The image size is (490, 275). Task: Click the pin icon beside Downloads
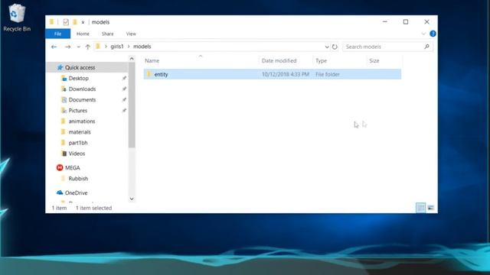point(124,89)
